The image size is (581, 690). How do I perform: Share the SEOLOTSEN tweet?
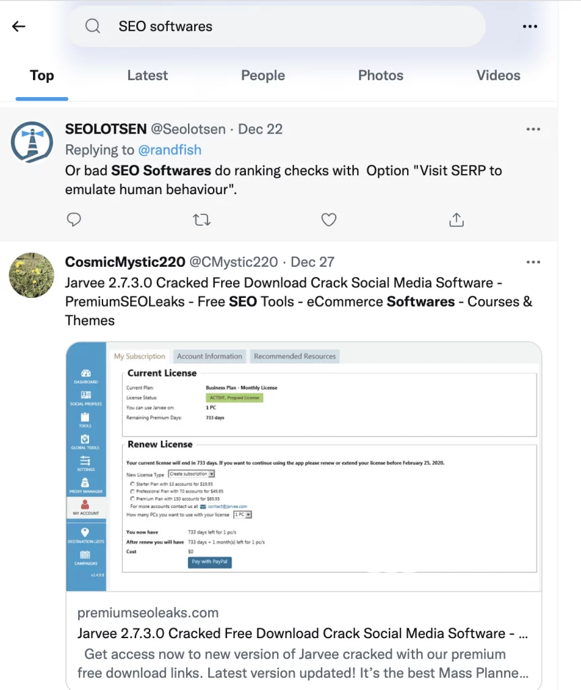click(456, 219)
